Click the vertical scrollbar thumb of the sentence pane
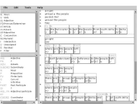Viewport: 137px width, 104px height. pyautogui.click(x=136, y=77)
